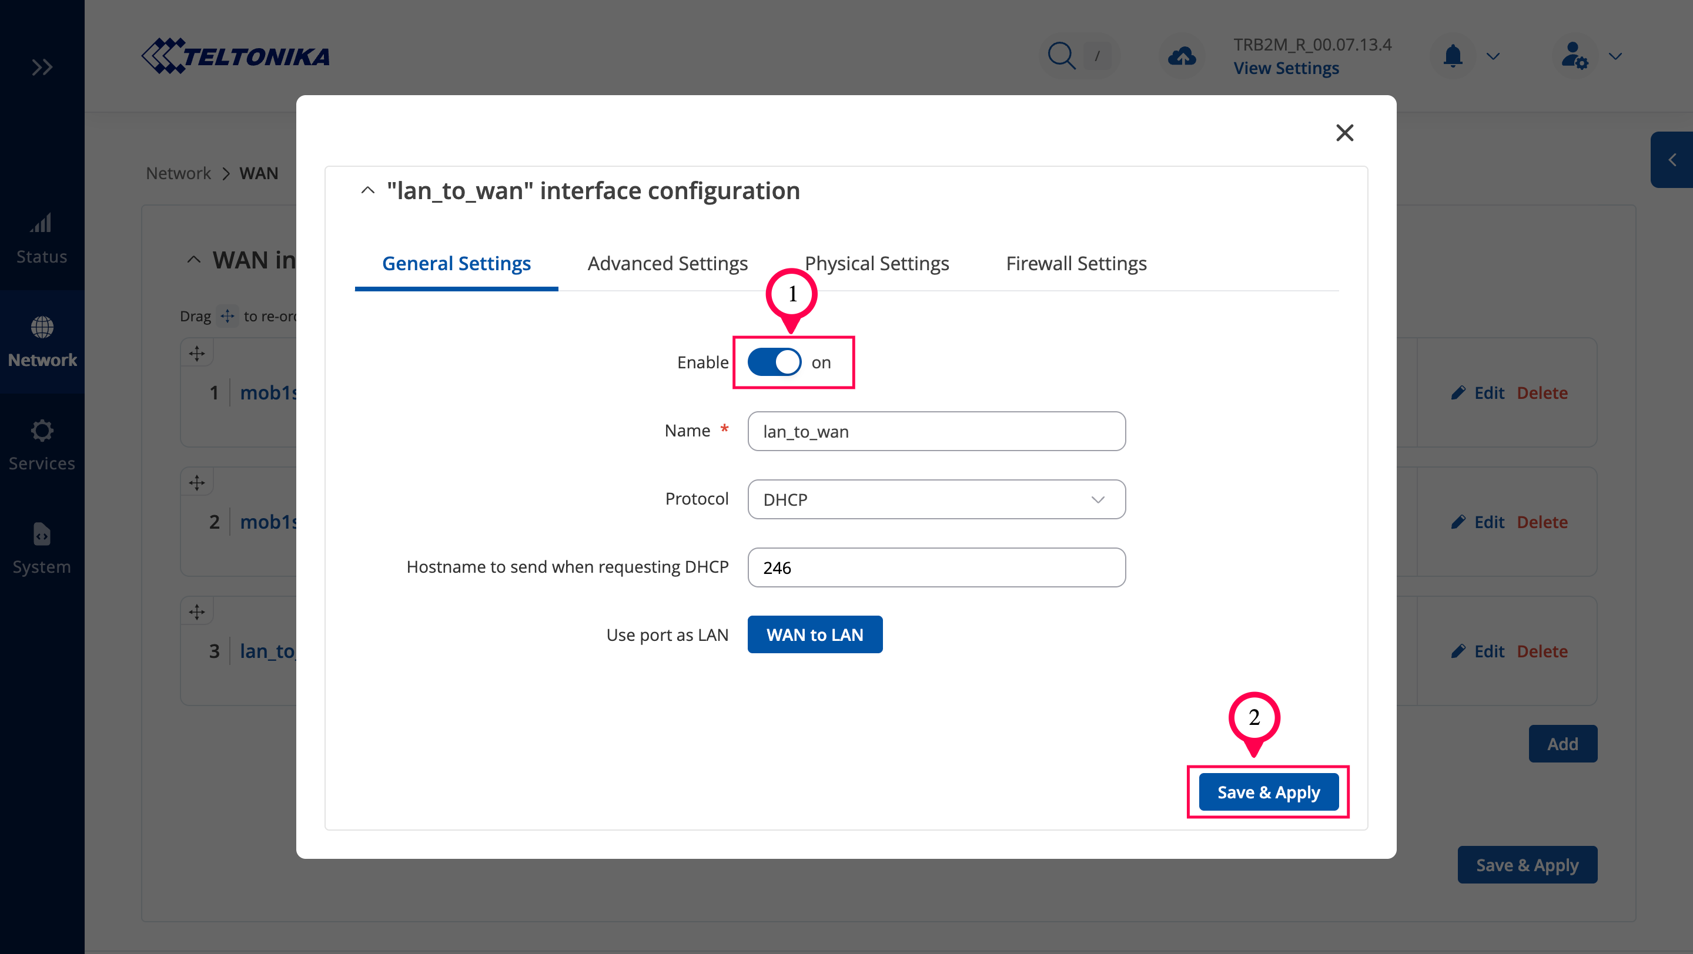Expand the right side panel arrow
This screenshot has height=954, width=1693.
tap(1672, 160)
